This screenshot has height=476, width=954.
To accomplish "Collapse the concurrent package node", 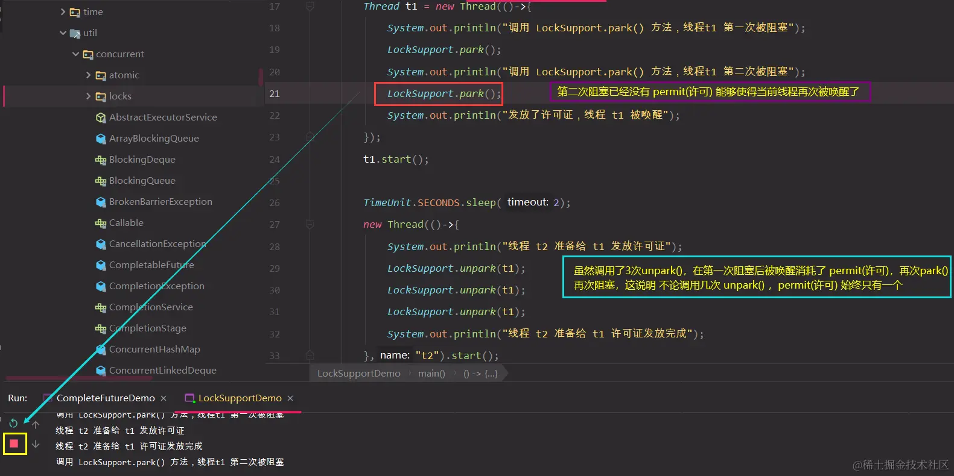I will pos(75,54).
